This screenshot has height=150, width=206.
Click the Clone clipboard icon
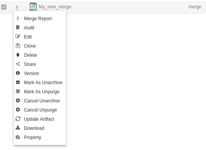18,46
